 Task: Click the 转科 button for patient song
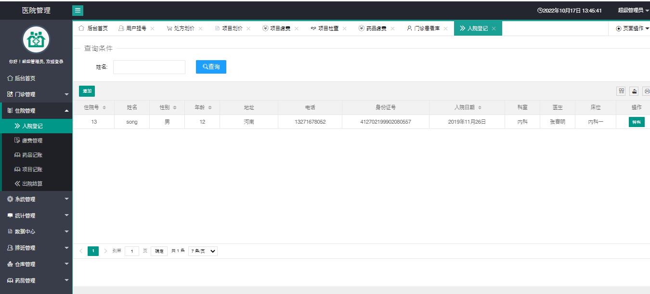pos(636,122)
